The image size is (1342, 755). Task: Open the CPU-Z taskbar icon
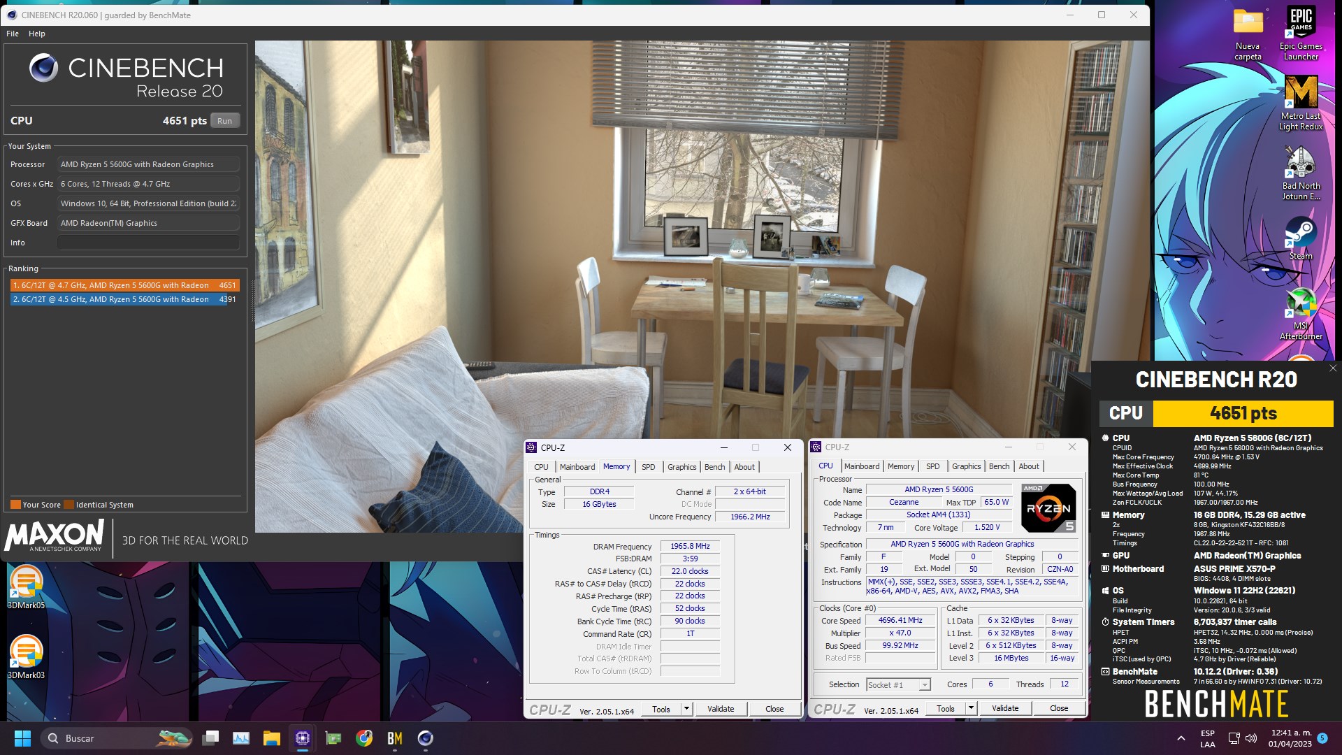(x=303, y=738)
